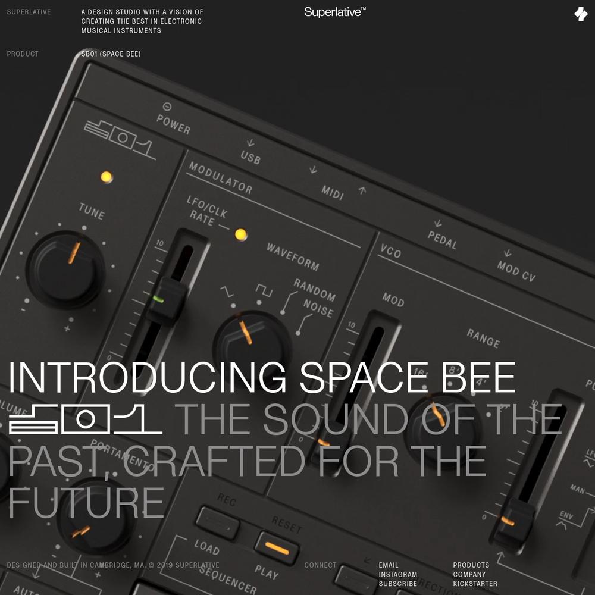
Task: Click the 'PRODUCT' label
Action: click(x=23, y=54)
